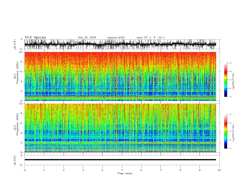Click the ch.2 spectrogram panel
Viewport: 247px width, 191px height.
coord(120,128)
